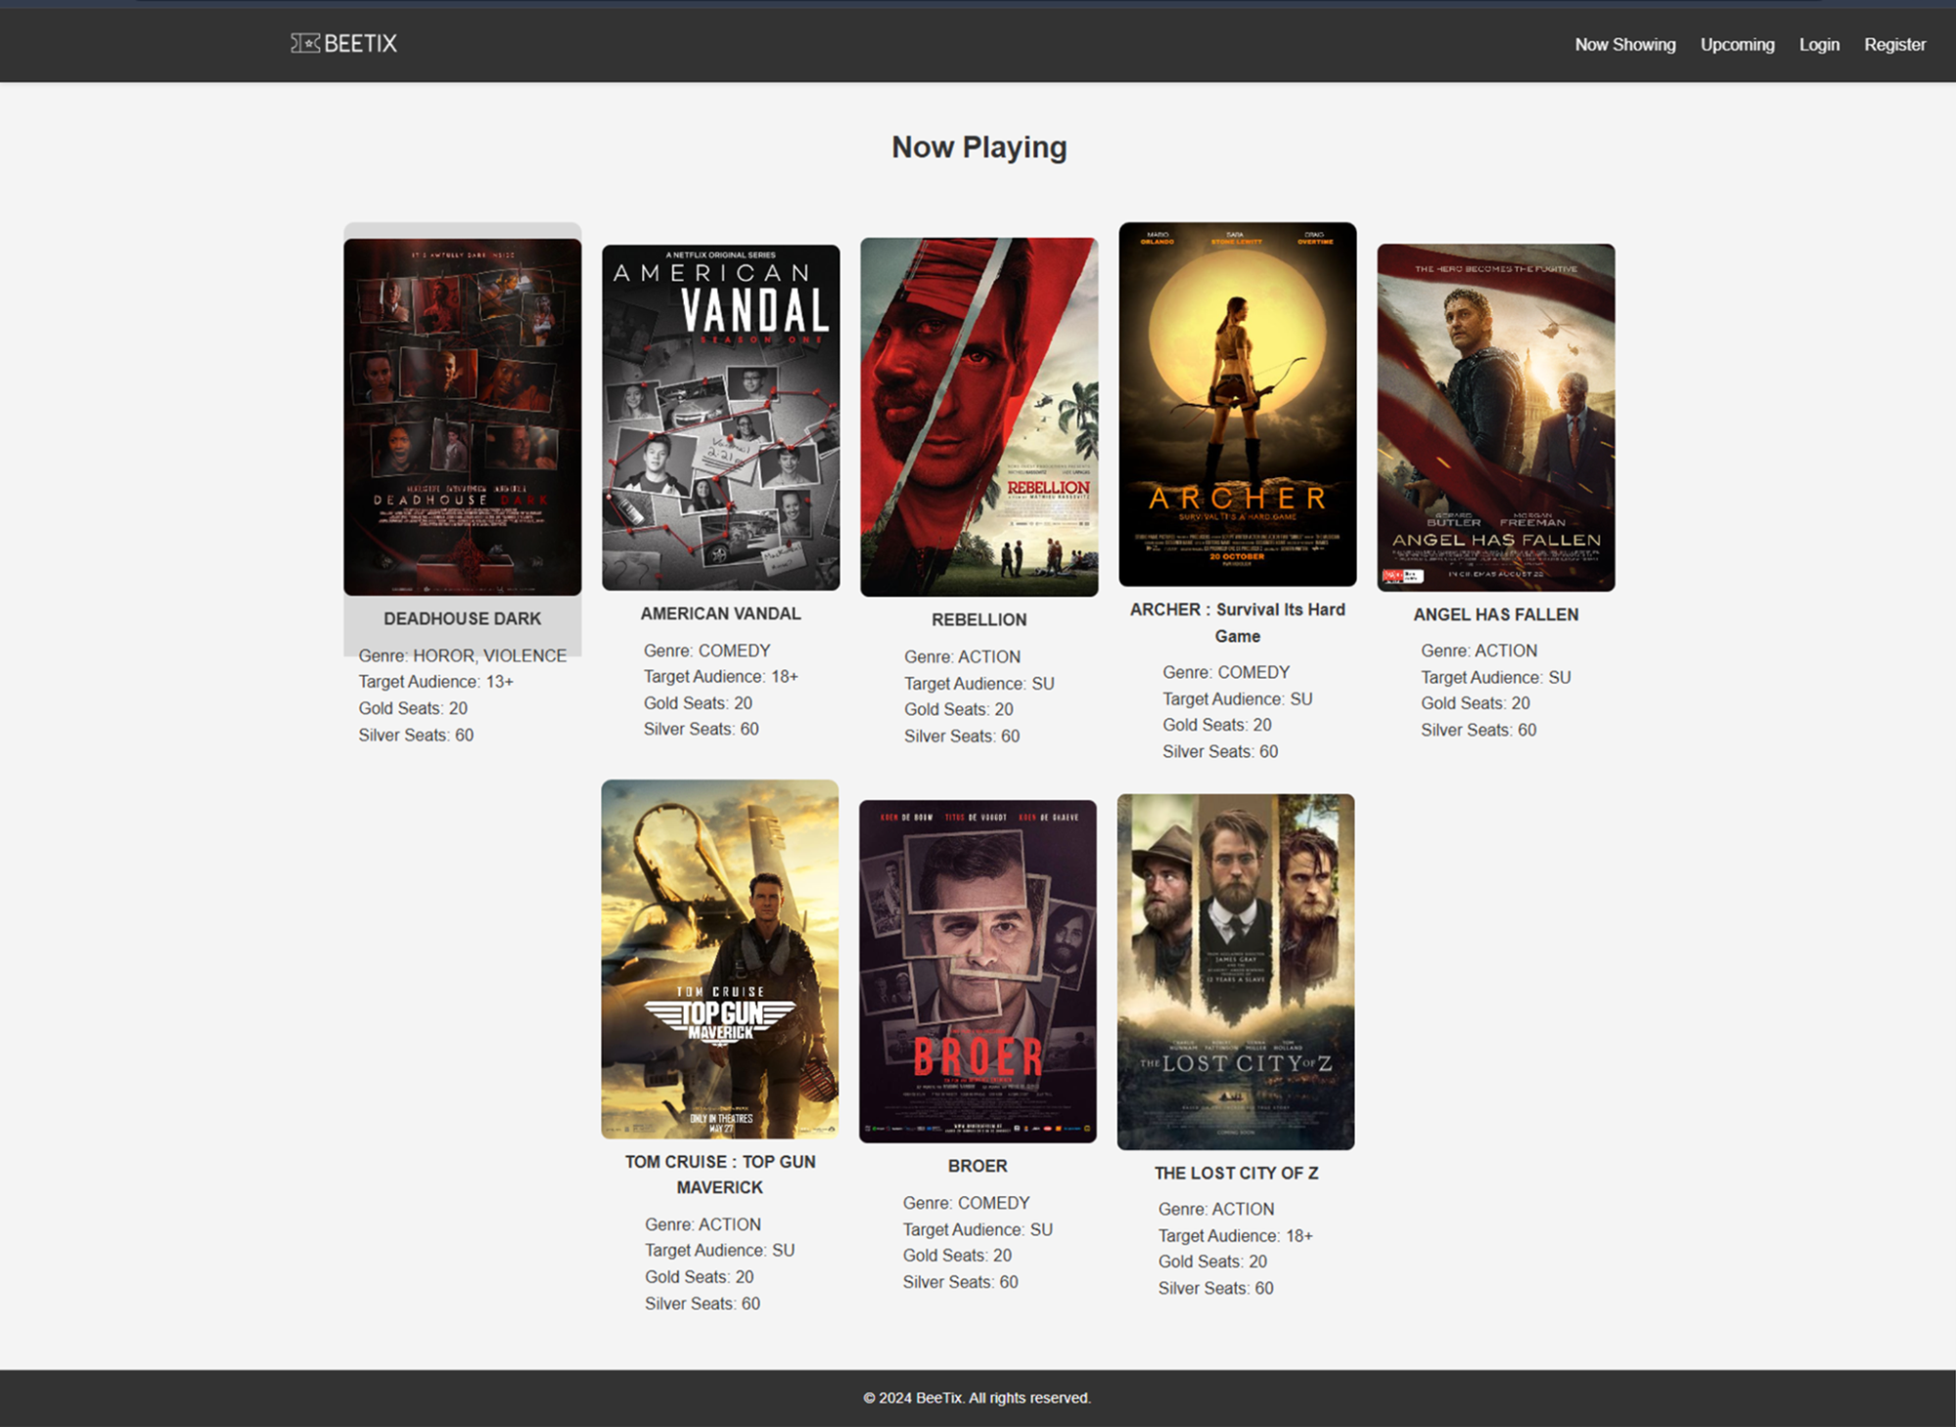Viewport: 1956px width, 1428px height.
Task: Click American Vandal 'Target Audience: 18+' text
Action: click(720, 677)
